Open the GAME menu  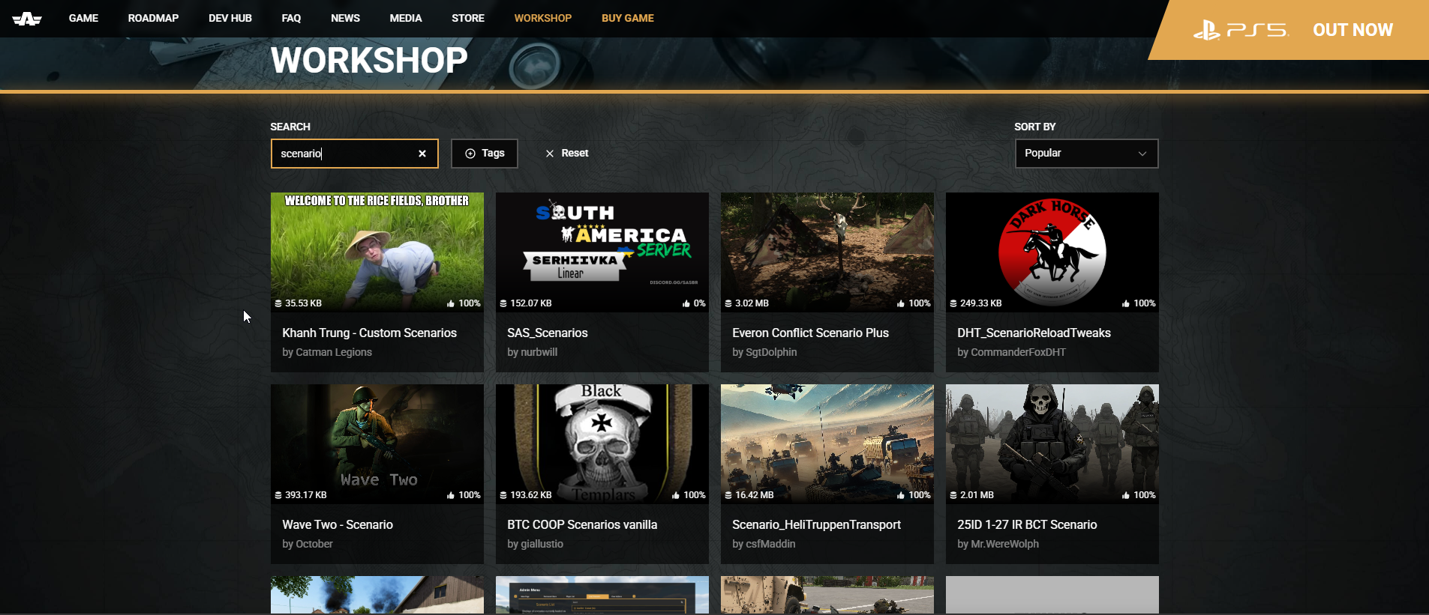[x=83, y=18]
